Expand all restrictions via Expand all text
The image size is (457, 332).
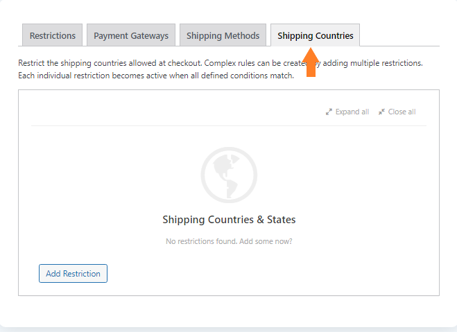coord(352,112)
